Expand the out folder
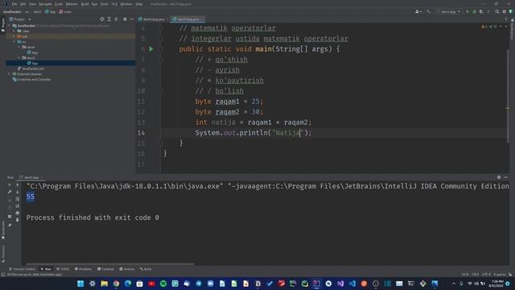515x290 pixels. (x=14, y=36)
